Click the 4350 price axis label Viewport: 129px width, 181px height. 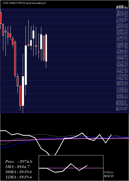[x=120, y=6]
